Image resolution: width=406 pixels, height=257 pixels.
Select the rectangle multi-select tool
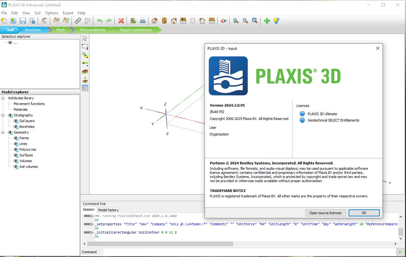coord(85,47)
